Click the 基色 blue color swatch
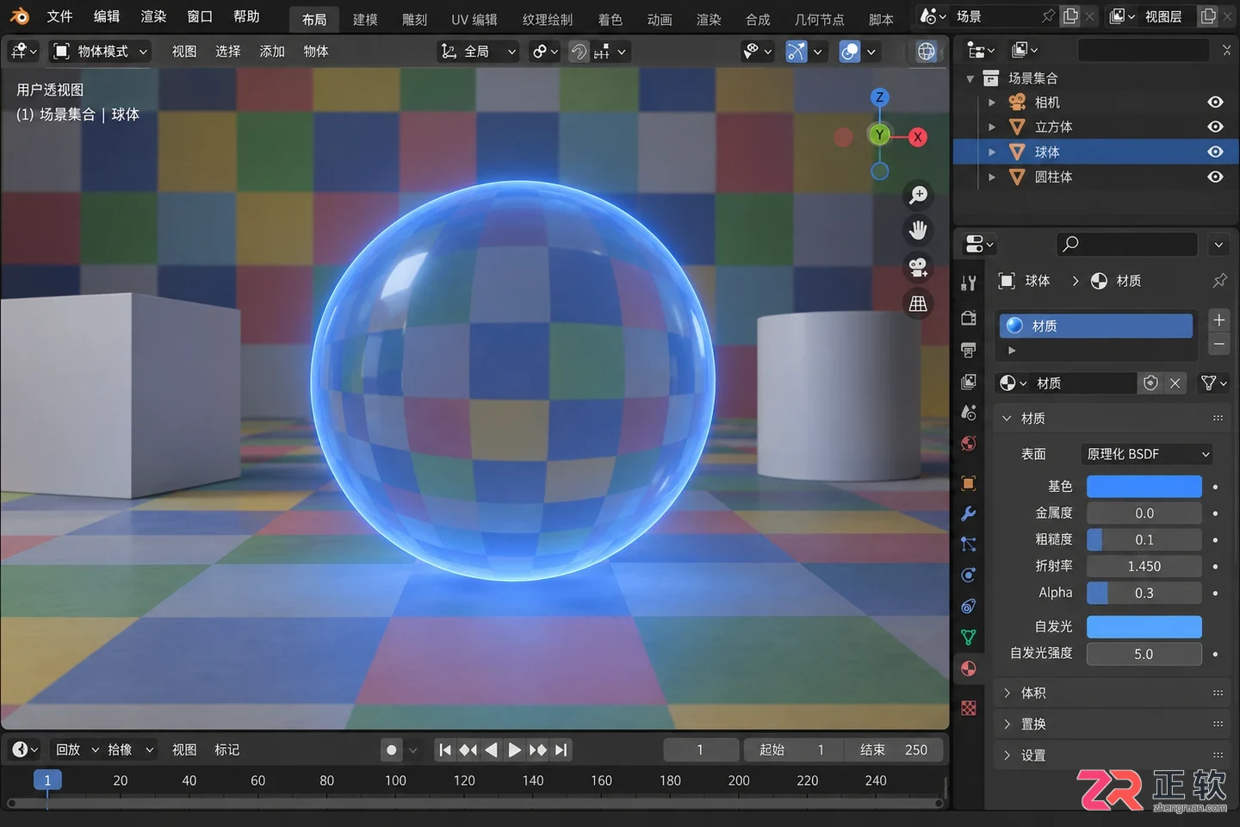The height and width of the screenshot is (827, 1240). [x=1144, y=487]
